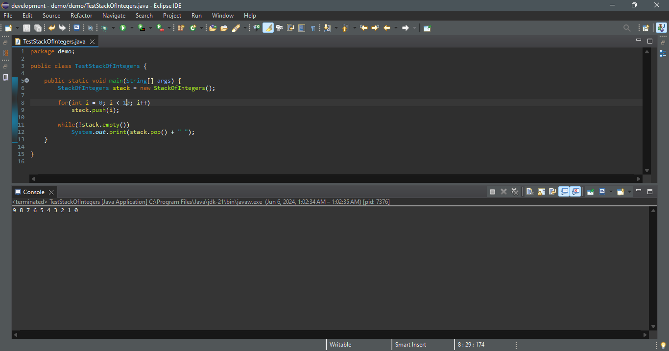Toggle Scroll Lock in Console toolbar
This screenshot has width=669, height=351.
pos(541,192)
